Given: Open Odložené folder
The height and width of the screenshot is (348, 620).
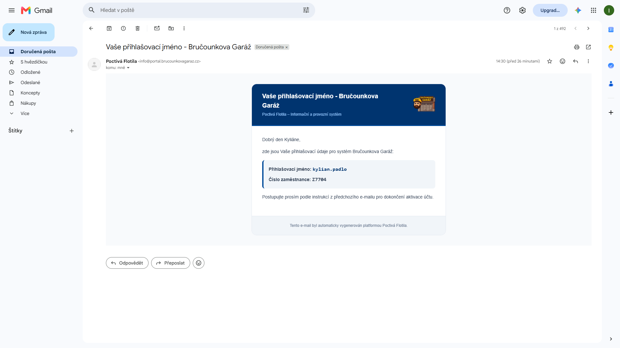Looking at the screenshot, I should (x=39, y=72).
